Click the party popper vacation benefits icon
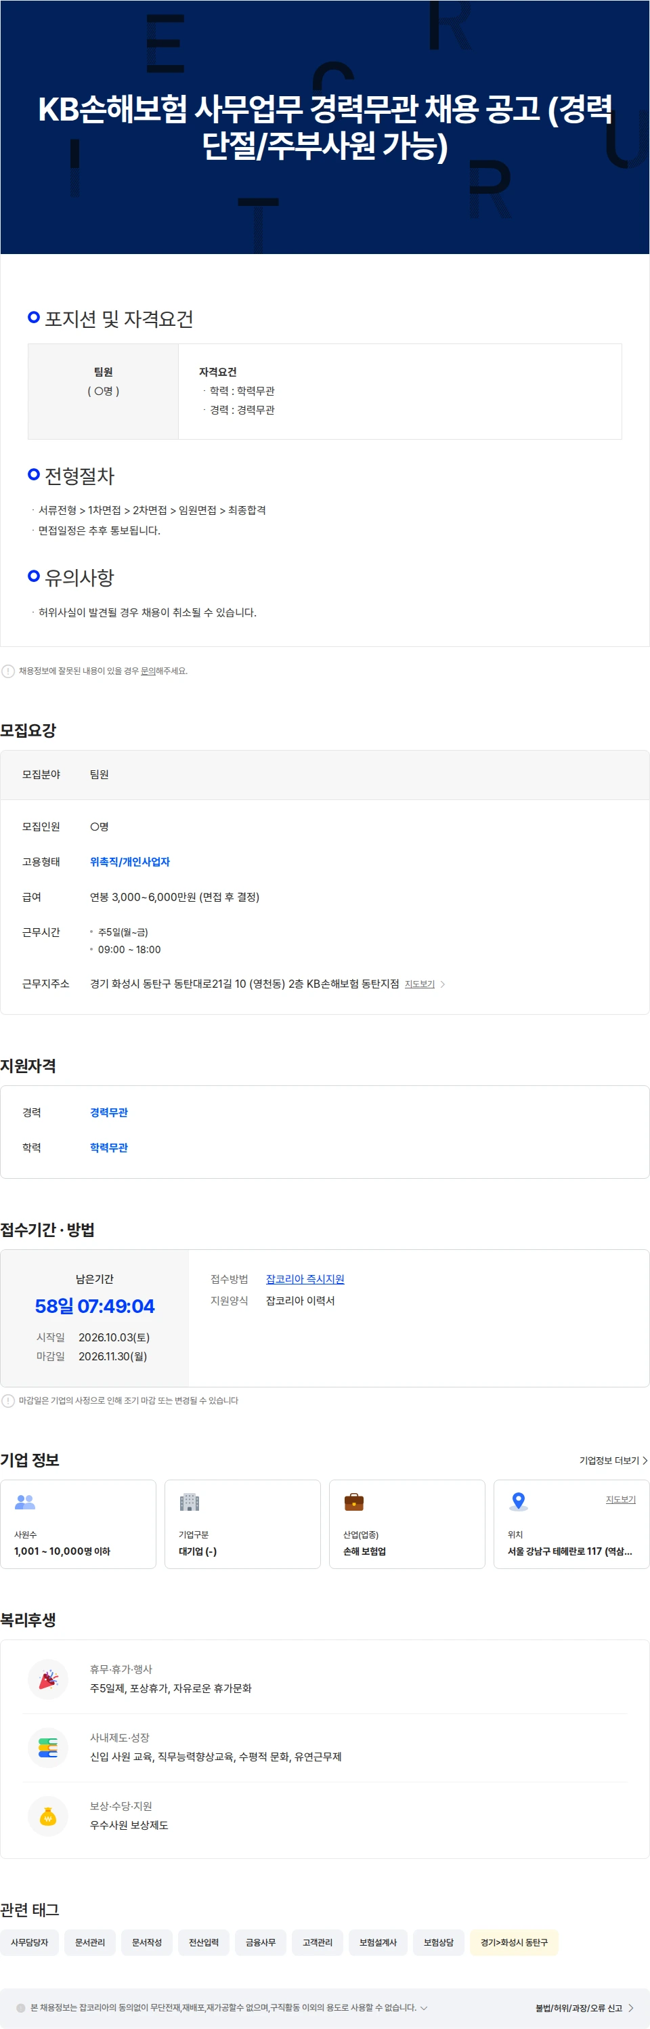This screenshot has height=2029, width=650. (x=48, y=1679)
